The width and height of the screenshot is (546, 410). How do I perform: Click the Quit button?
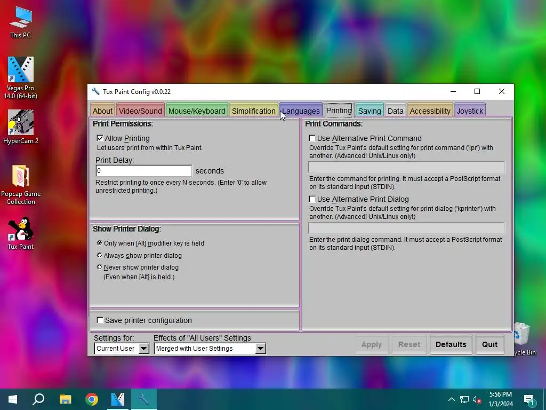(x=489, y=344)
